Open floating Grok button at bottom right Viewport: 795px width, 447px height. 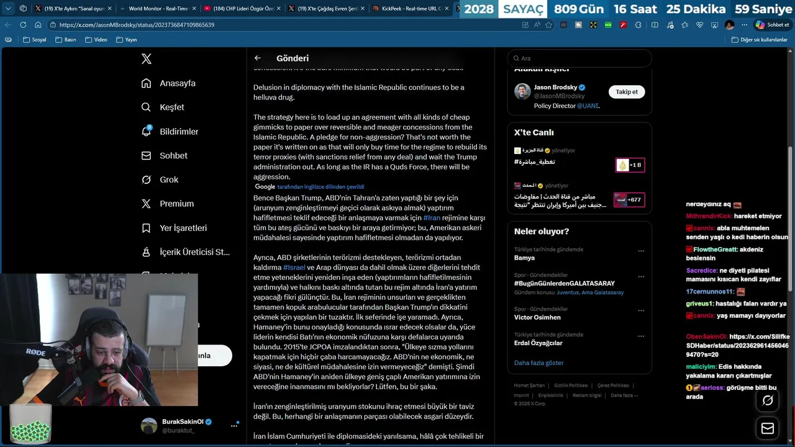[x=768, y=400]
